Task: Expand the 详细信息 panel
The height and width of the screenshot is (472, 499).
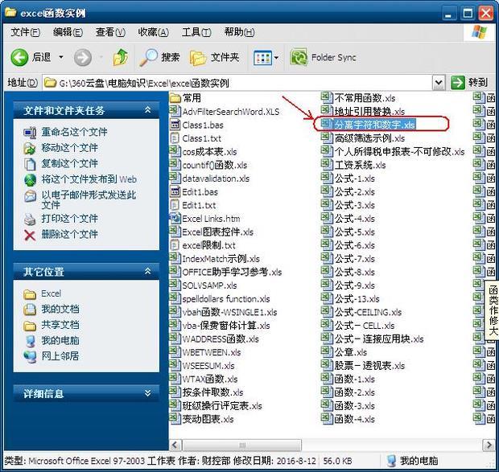Action: [147, 393]
